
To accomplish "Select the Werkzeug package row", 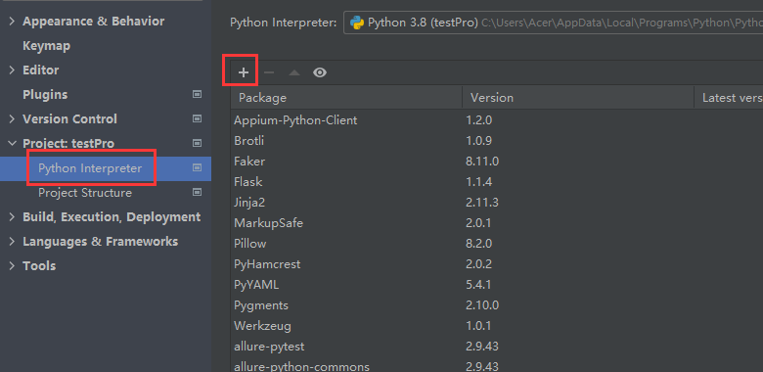I will [x=497, y=326].
